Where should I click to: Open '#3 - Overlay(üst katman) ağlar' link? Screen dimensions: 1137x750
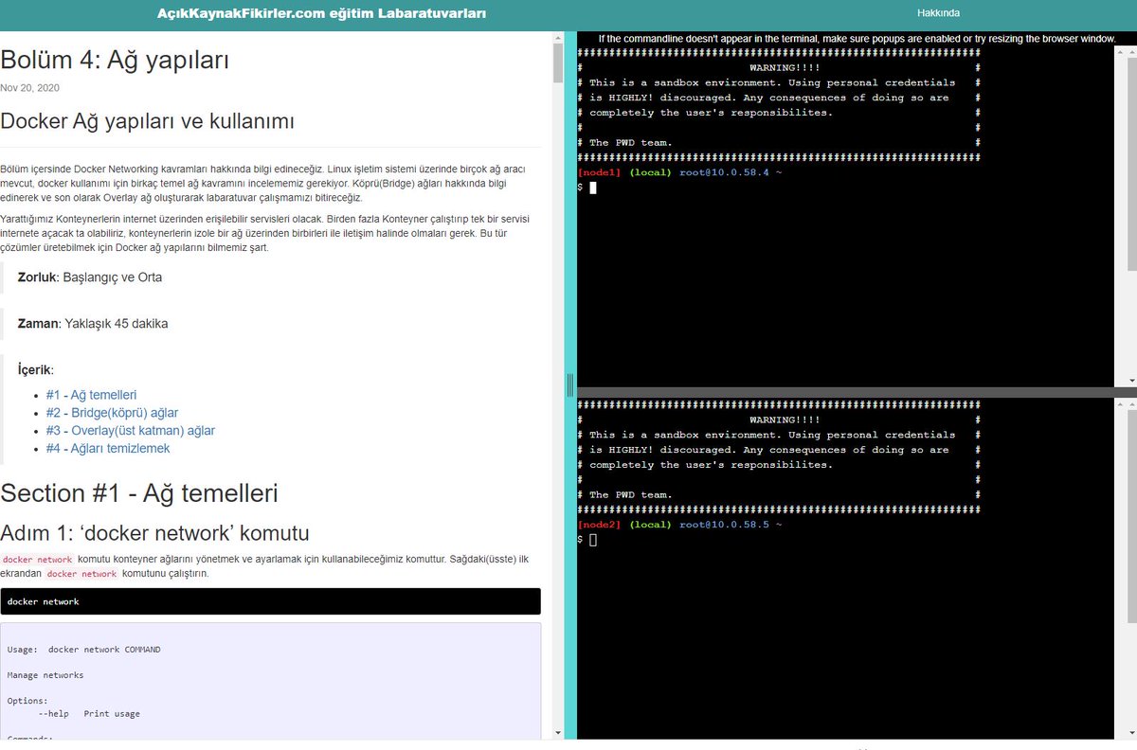coord(131,431)
